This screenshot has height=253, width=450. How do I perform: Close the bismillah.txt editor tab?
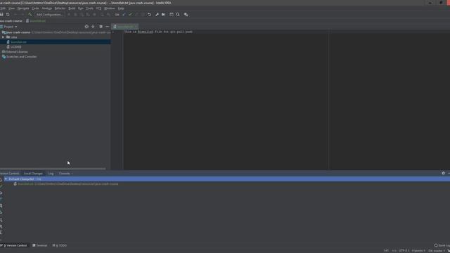coord(136,27)
